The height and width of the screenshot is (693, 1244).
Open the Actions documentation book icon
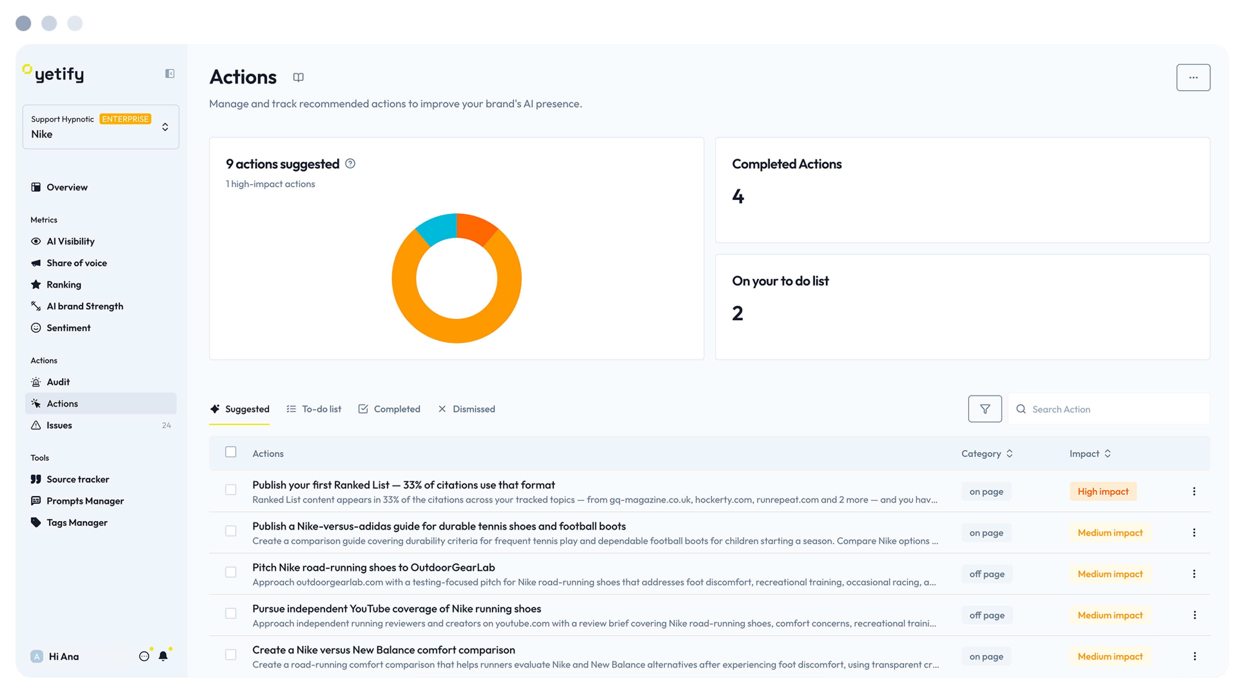298,77
